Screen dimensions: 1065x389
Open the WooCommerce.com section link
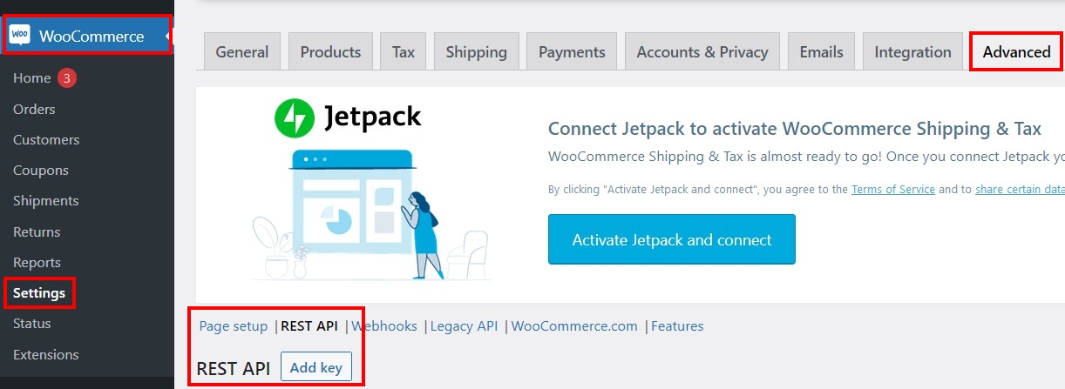coord(574,326)
